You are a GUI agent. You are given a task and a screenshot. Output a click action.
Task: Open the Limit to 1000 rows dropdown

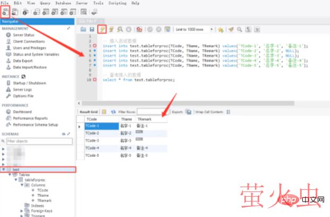[x=212, y=29]
